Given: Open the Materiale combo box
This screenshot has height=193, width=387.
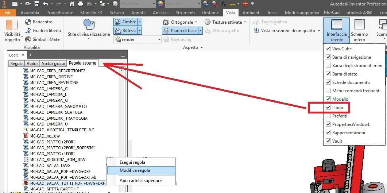Looking at the screenshot, I should pos(138,4).
